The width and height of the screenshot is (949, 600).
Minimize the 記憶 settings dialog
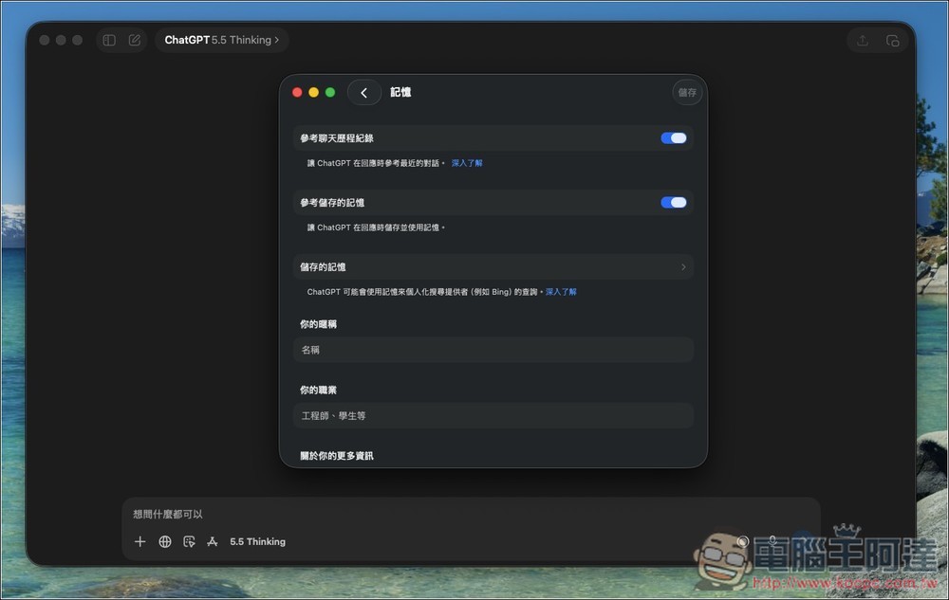tap(313, 93)
